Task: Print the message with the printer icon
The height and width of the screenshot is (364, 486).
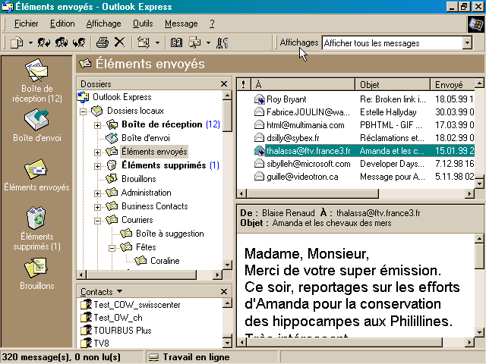Action: (x=103, y=42)
